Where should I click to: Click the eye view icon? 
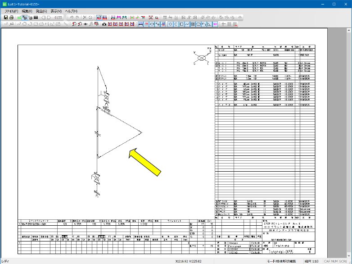click(x=86, y=24)
